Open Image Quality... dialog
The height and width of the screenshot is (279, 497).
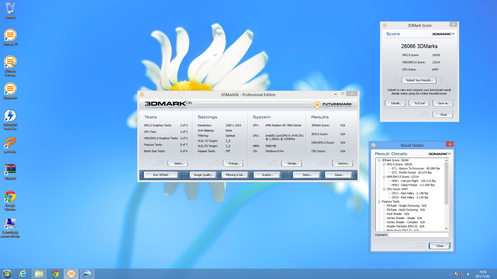(x=204, y=175)
